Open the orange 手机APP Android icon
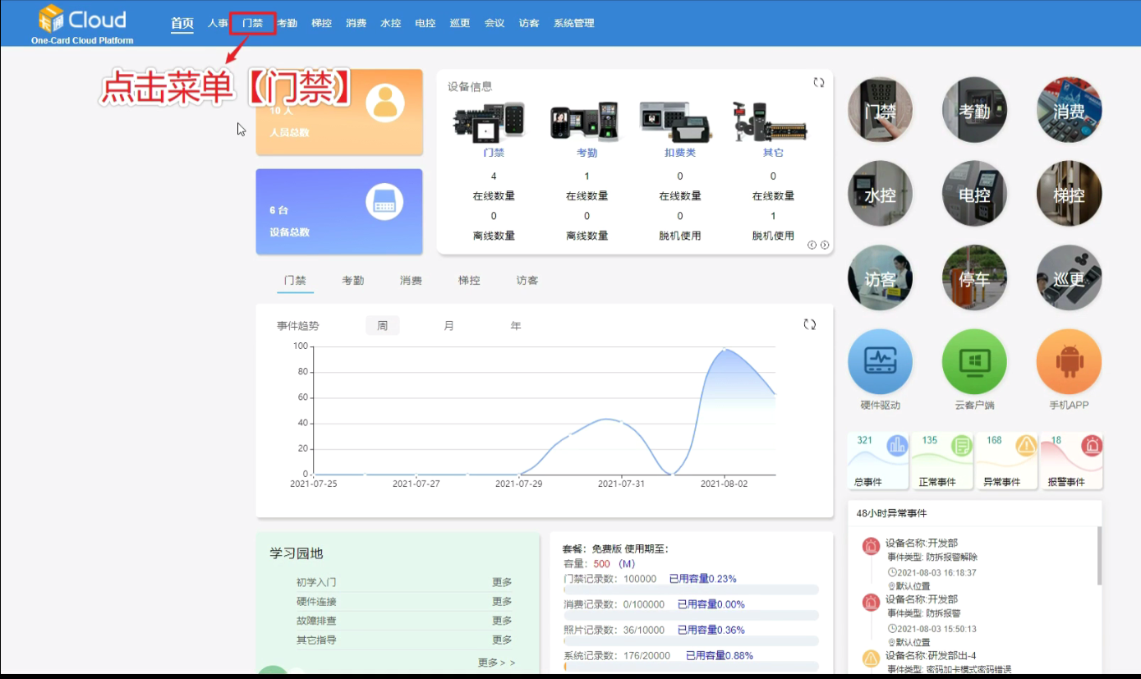 pos(1069,362)
